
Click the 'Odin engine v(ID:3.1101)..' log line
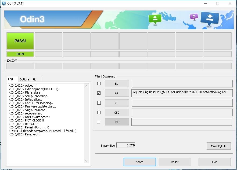click(x=34, y=89)
